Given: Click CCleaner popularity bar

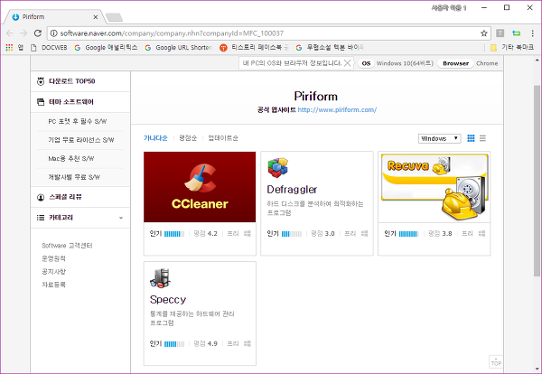Looking at the screenshot, I should click(174, 234).
